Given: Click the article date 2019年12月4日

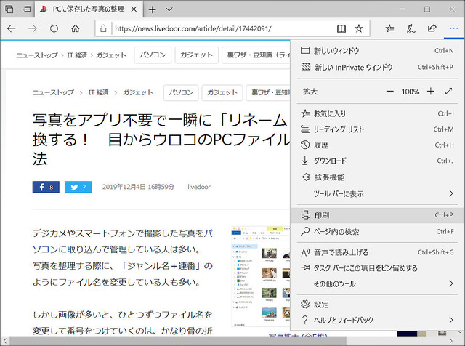Looking at the screenshot, I should (124, 187).
